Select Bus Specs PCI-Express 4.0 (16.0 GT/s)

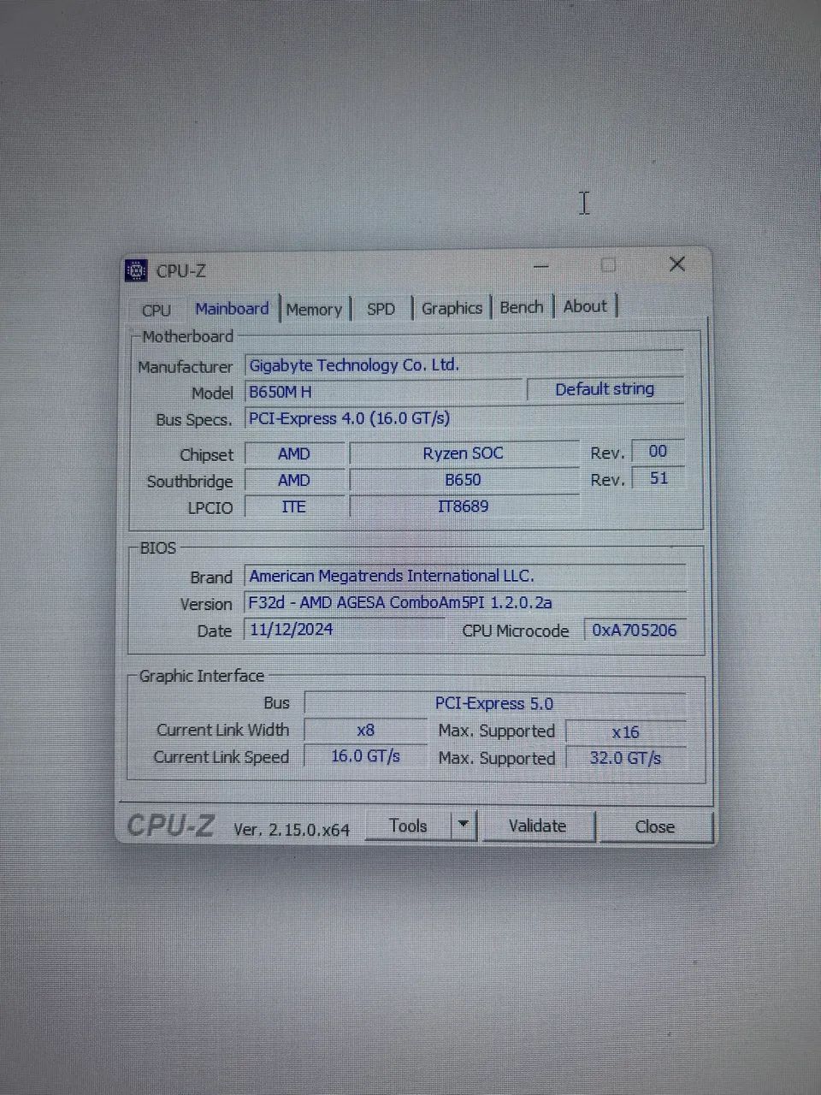coord(464,418)
